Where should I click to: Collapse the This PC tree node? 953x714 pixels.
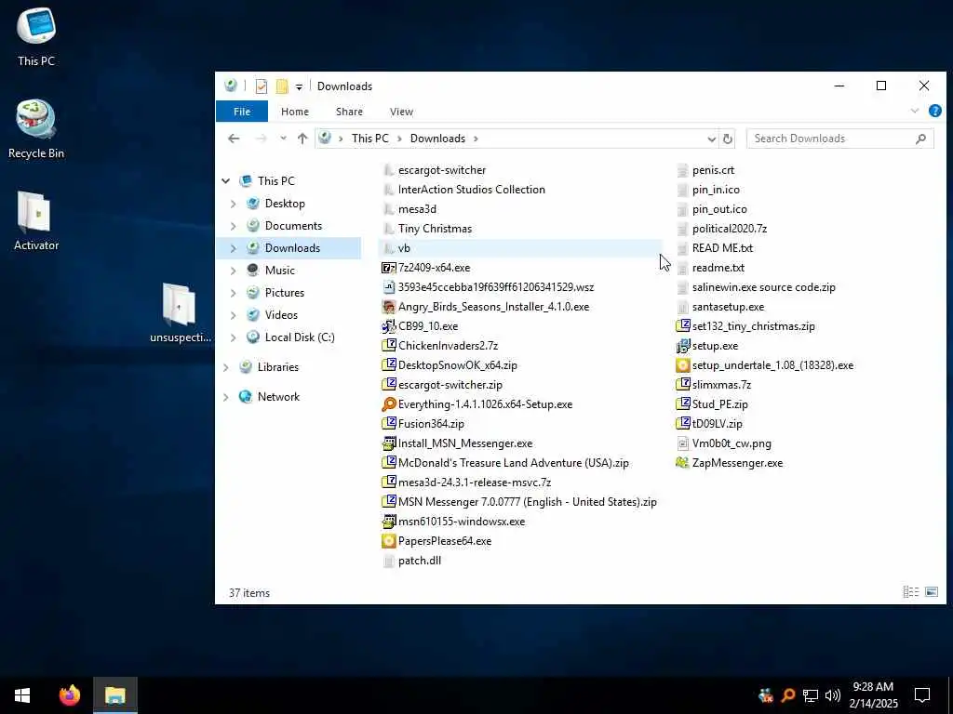click(226, 181)
